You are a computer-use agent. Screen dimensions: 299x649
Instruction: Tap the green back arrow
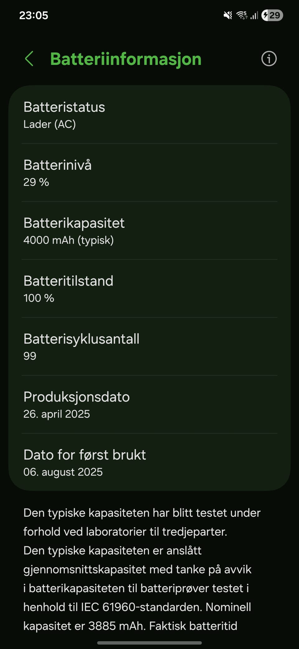pos(29,59)
